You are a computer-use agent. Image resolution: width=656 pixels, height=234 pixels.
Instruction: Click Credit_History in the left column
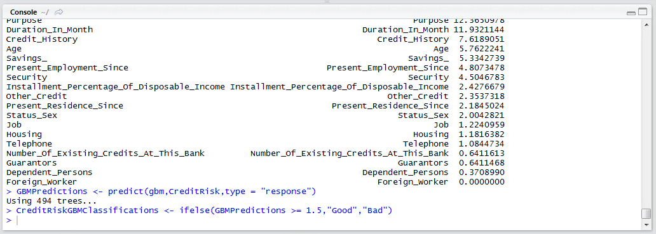[42, 39]
